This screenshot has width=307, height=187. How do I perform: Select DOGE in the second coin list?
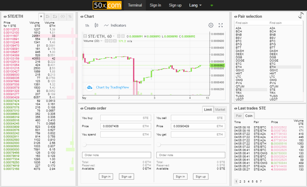coord(274,61)
